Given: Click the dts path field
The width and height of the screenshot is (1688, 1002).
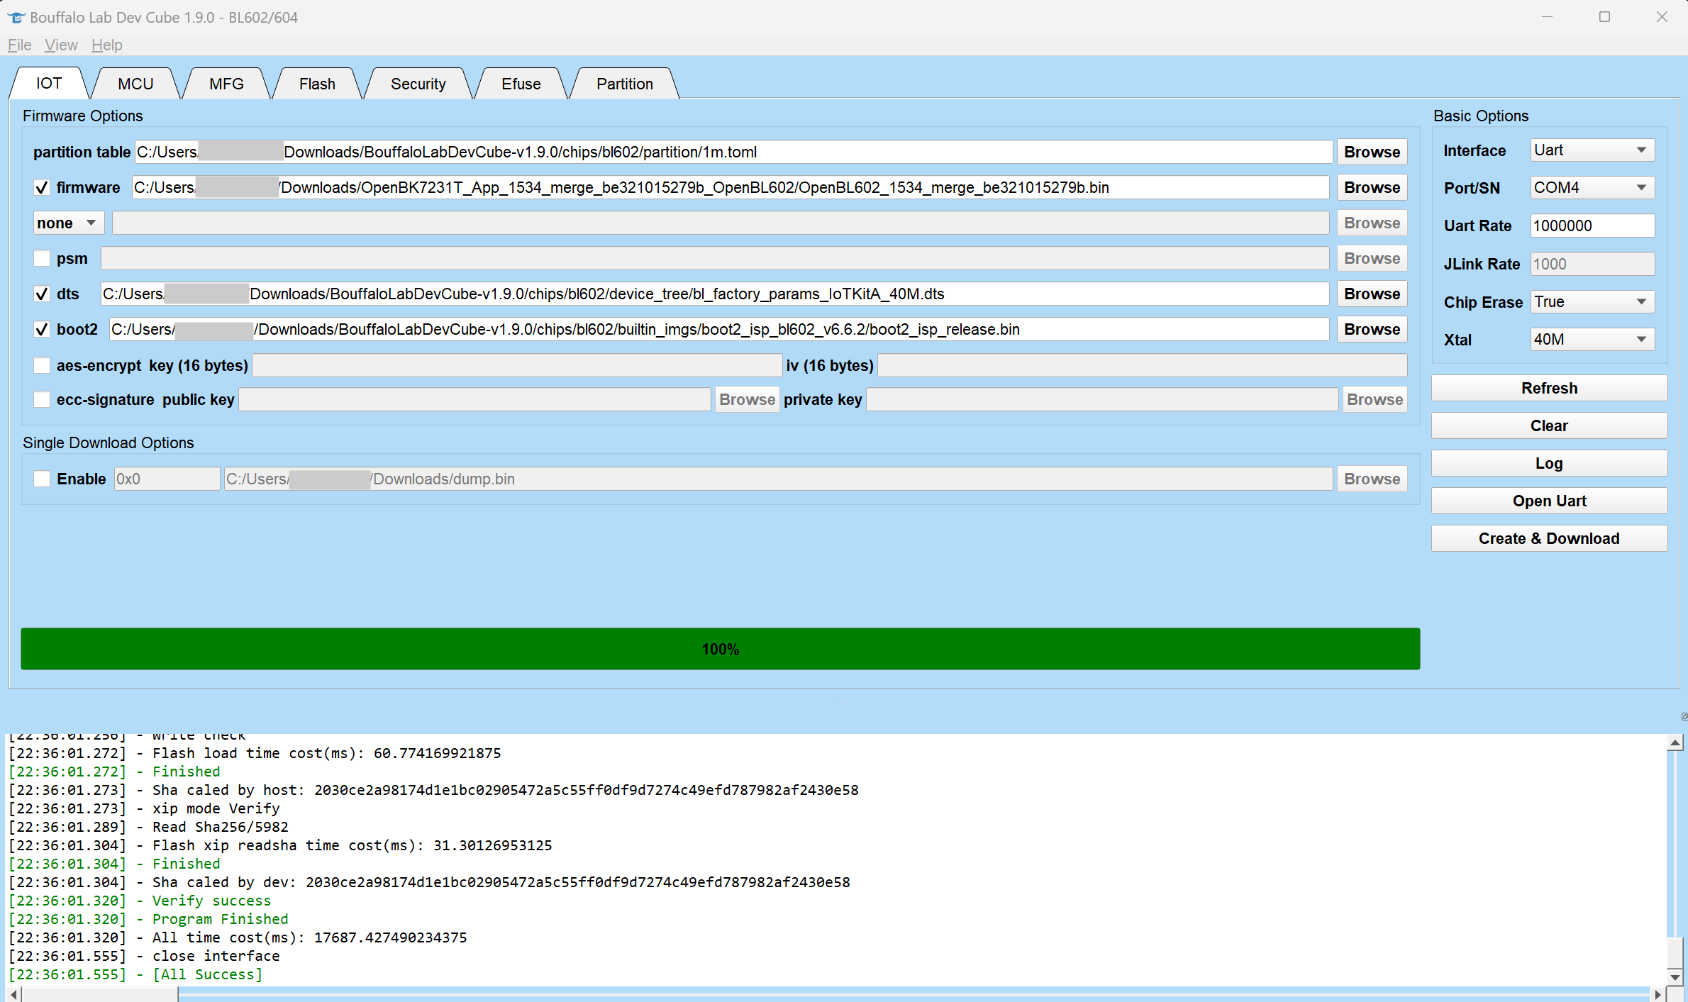Looking at the screenshot, I should coord(715,294).
